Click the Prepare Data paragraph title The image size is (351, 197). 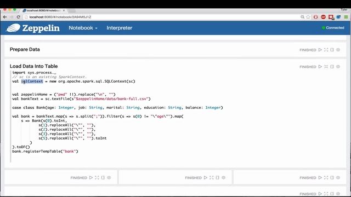(25, 49)
